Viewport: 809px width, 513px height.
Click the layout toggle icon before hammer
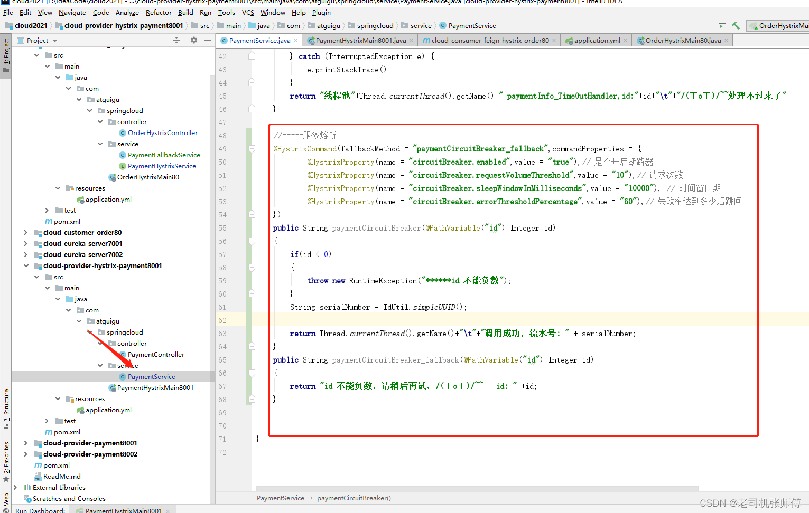722,25
